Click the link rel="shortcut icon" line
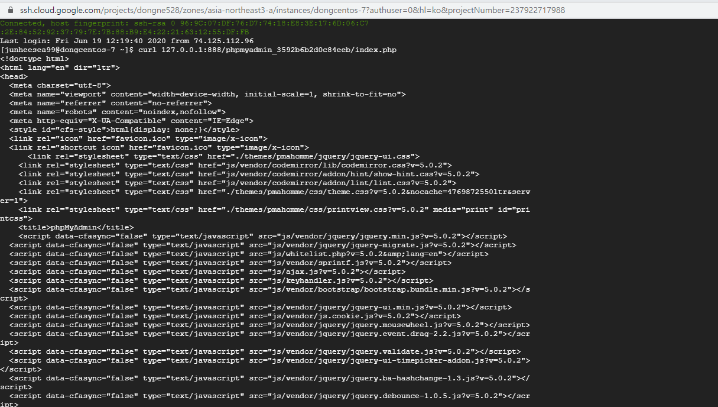This screenshot has height=407, width=718. click(159, 147)
